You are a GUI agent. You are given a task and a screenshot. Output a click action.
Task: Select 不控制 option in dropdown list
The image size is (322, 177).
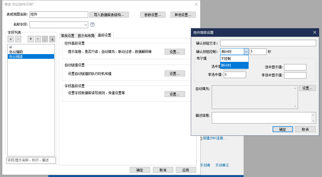[234, 59]
